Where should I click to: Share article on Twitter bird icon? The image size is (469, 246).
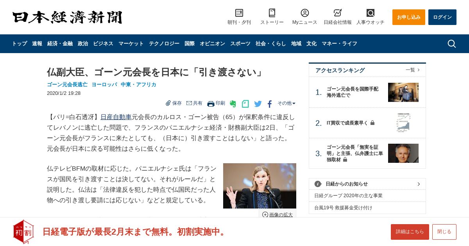[x=258, y=104]
